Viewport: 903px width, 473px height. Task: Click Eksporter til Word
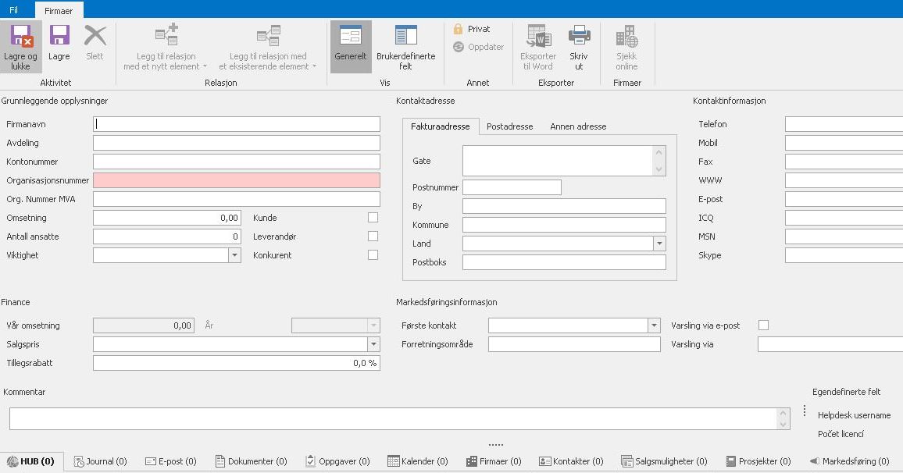538,47
